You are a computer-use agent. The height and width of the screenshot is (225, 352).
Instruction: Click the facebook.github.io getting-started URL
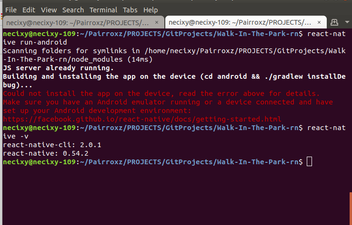pos(142,119)
